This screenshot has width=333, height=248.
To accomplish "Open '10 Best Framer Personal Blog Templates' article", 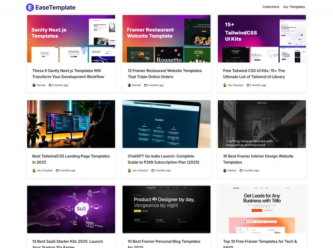I will pos(164,244).
